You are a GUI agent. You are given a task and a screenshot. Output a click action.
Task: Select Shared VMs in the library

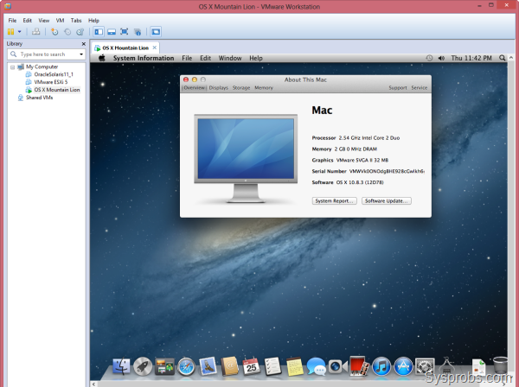point(40,98)
